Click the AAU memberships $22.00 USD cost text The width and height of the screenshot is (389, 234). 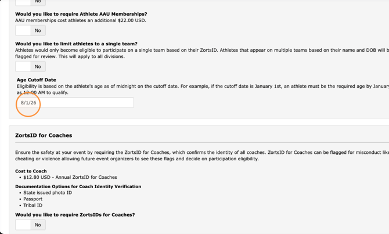[81, 20]
